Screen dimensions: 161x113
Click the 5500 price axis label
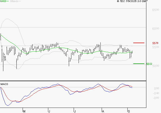[156, 47]
